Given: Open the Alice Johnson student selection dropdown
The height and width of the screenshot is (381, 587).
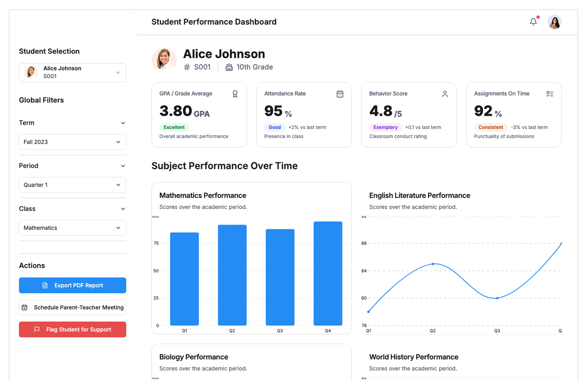Looking at the screenshot, I should coord(72,72).
